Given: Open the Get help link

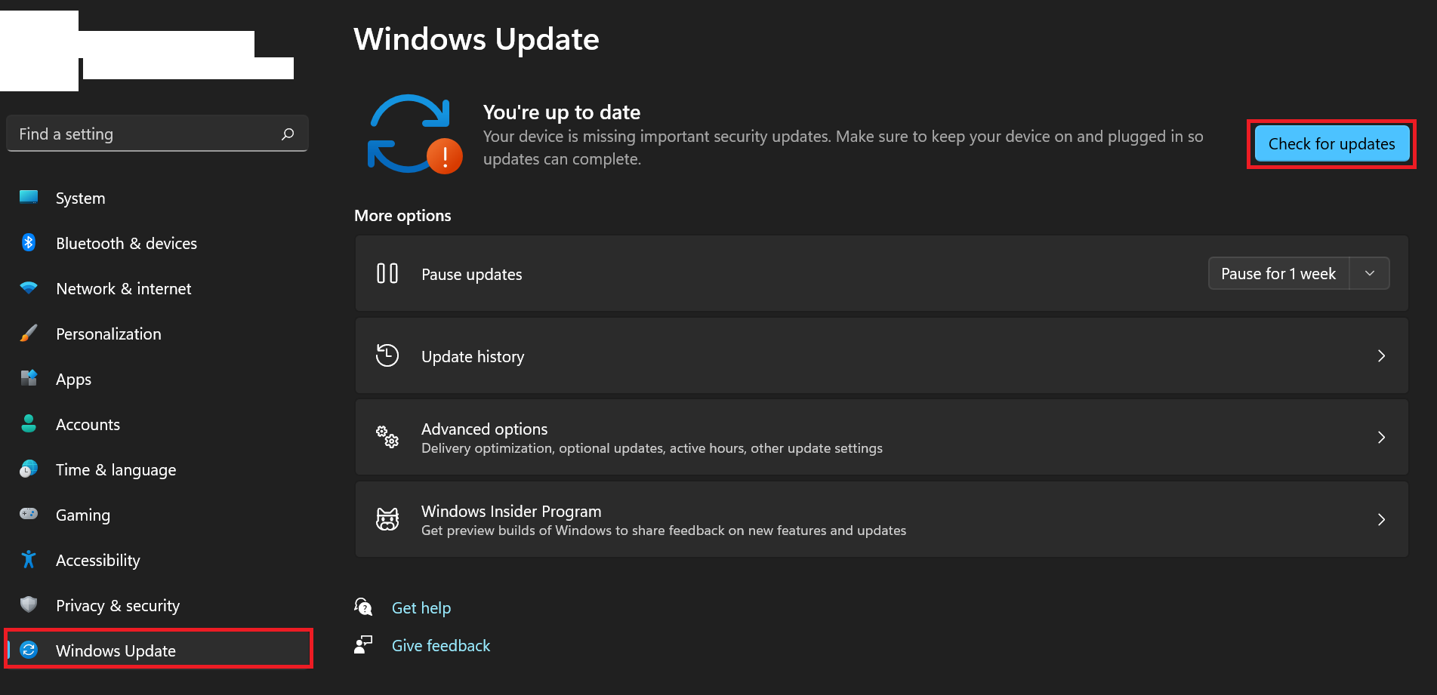Looking at the screenshot, I should pyautogui.click(x=421, y=608).
